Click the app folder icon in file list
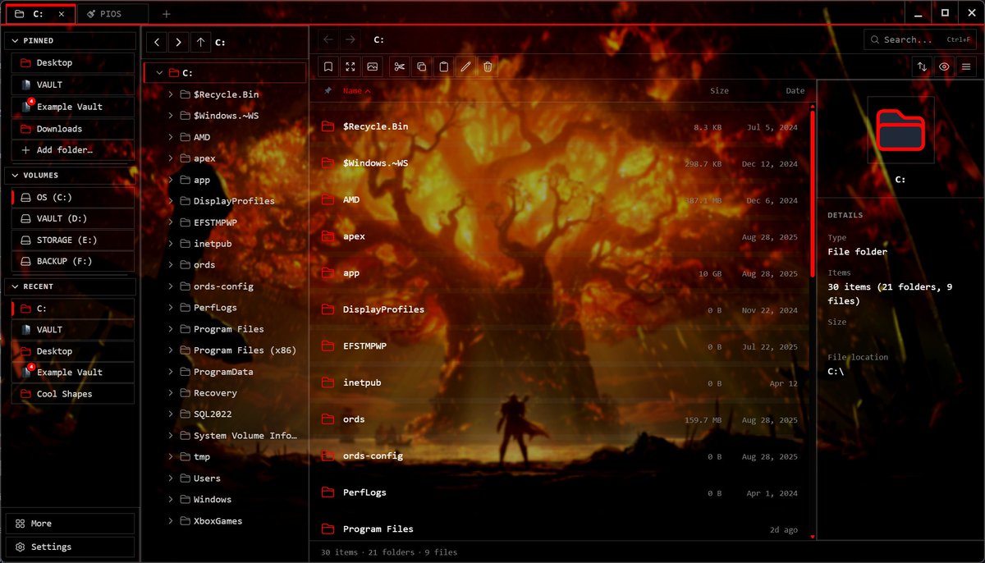 [x=328, y=273]
